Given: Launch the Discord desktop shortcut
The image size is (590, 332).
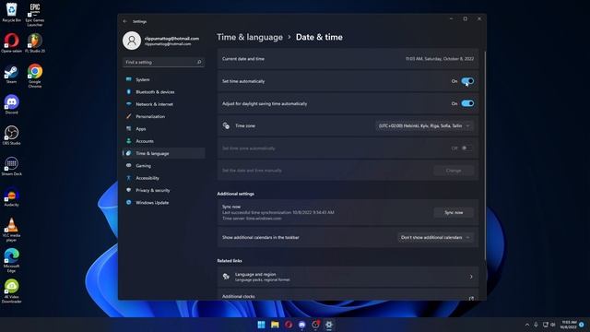Looking at the screenshot, I should (12, 104).
